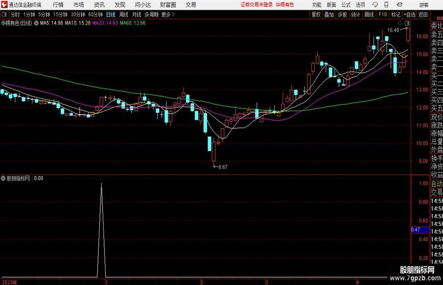Switch to 分时 chart tab
This screenshot has height=285, width=443.
pyautogui.click(x=15, y=15)
